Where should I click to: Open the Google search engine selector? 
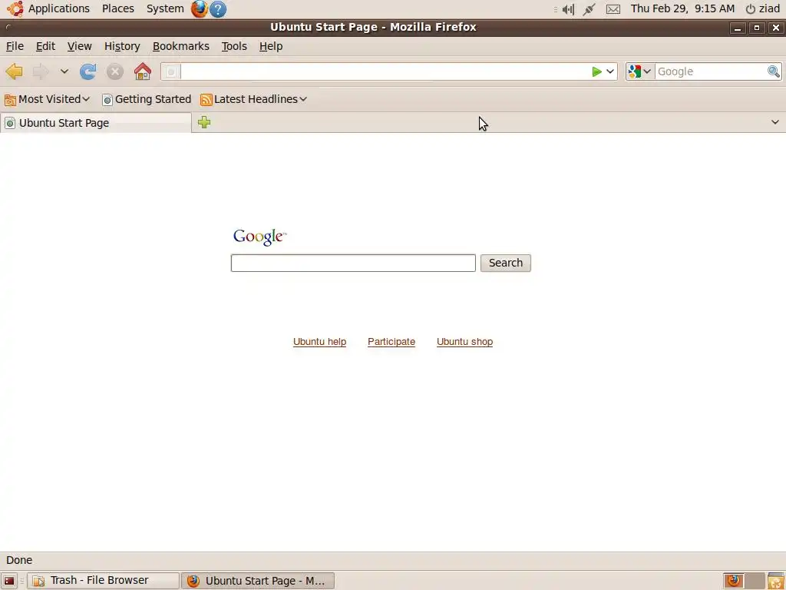(640, 71)
